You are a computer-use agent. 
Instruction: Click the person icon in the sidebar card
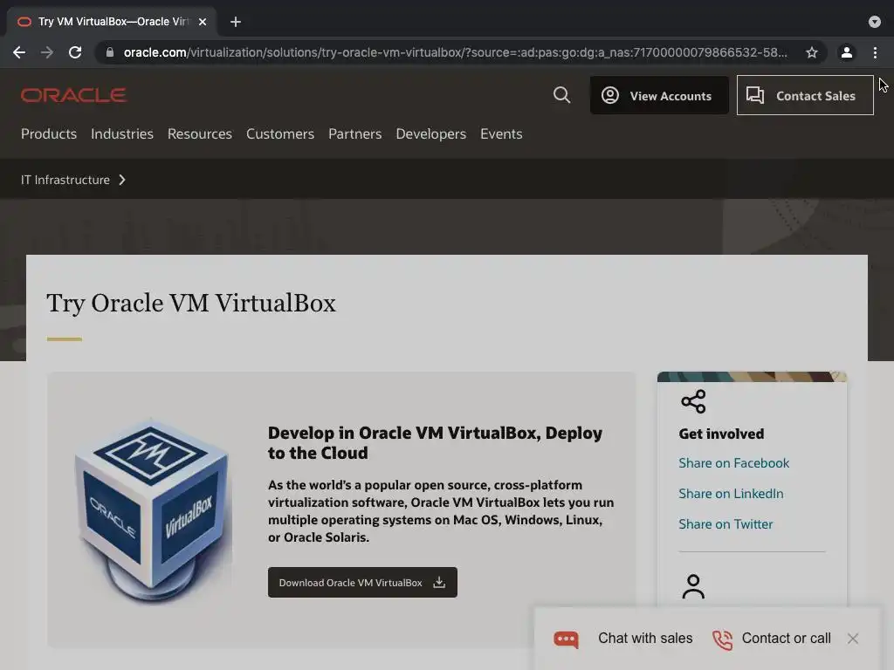point(693,587)
